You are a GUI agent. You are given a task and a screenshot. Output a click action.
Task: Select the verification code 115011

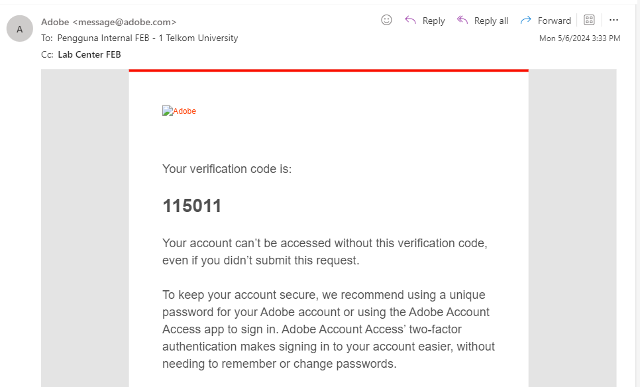pyautogui.click(x=192, y=205)
